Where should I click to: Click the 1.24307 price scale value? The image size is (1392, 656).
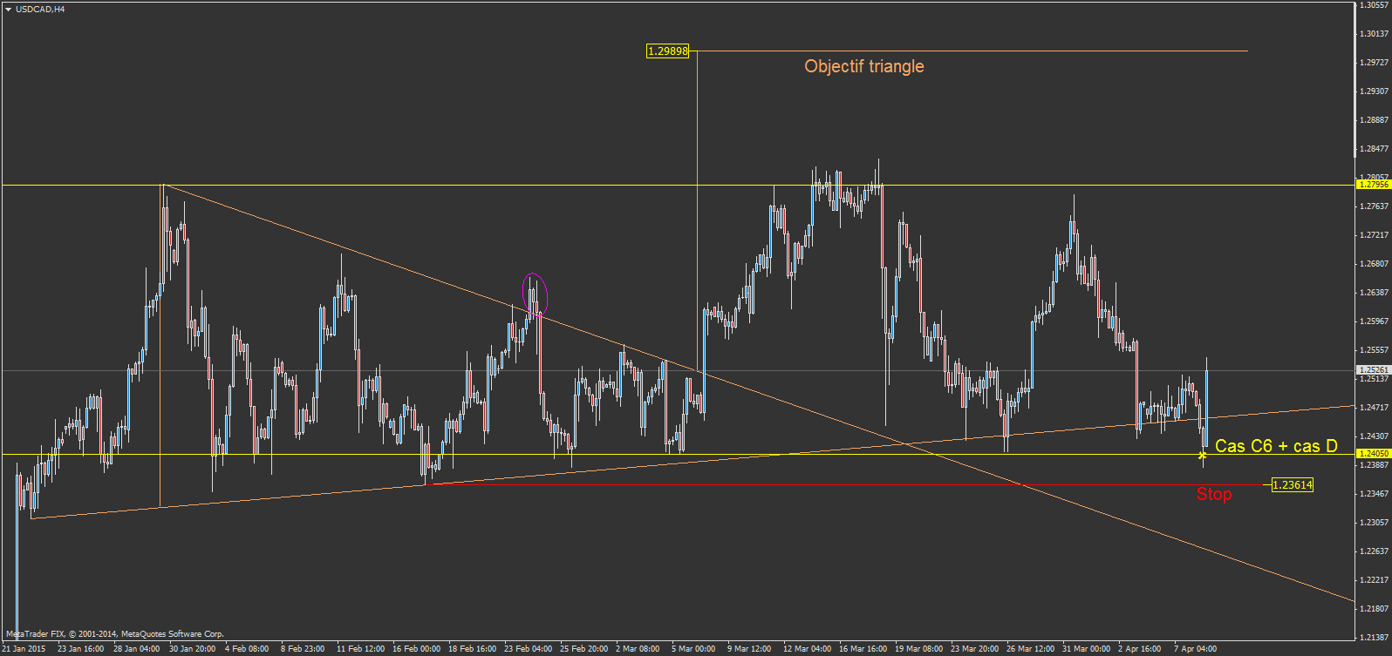pyautogui.click(x=1375, y=436)
